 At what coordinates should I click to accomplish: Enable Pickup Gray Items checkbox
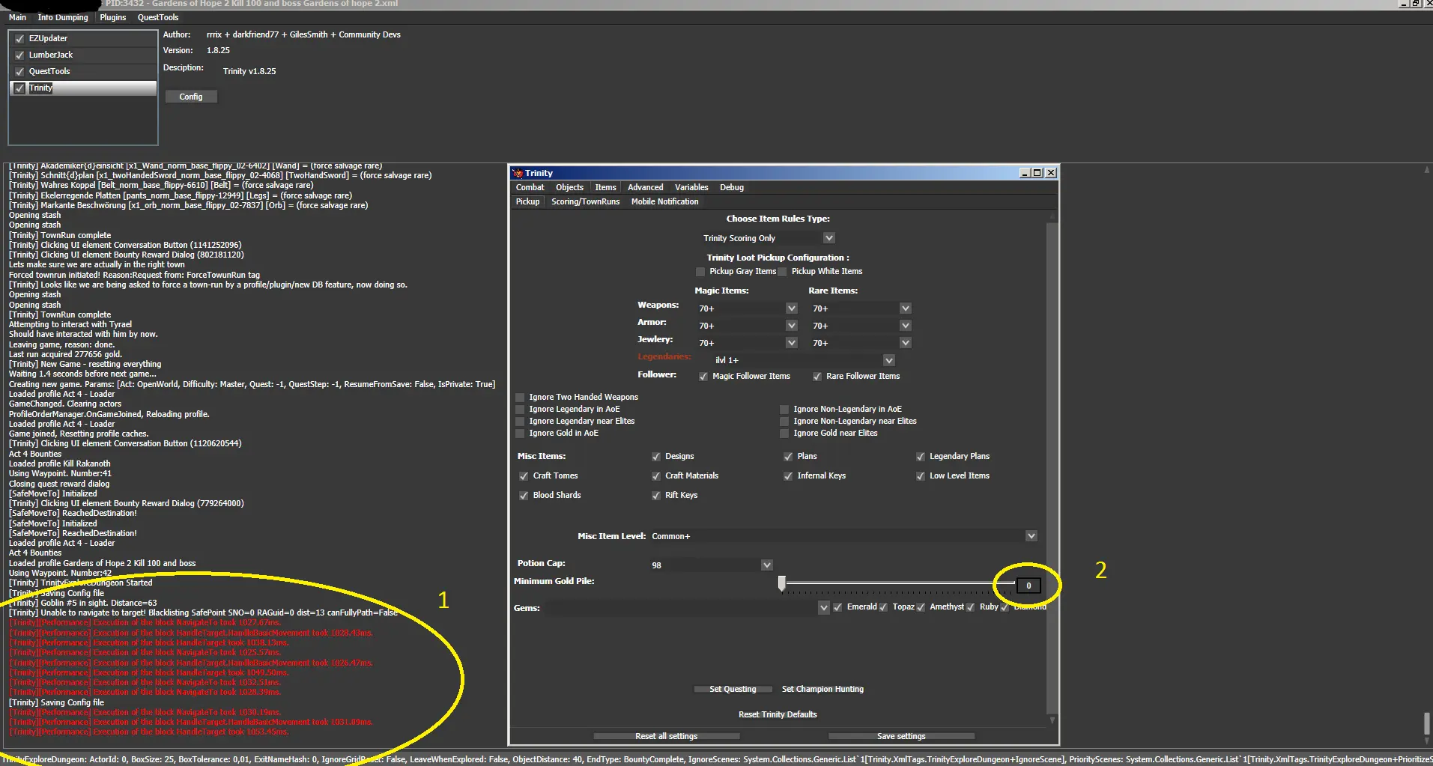tap(700, 272)
